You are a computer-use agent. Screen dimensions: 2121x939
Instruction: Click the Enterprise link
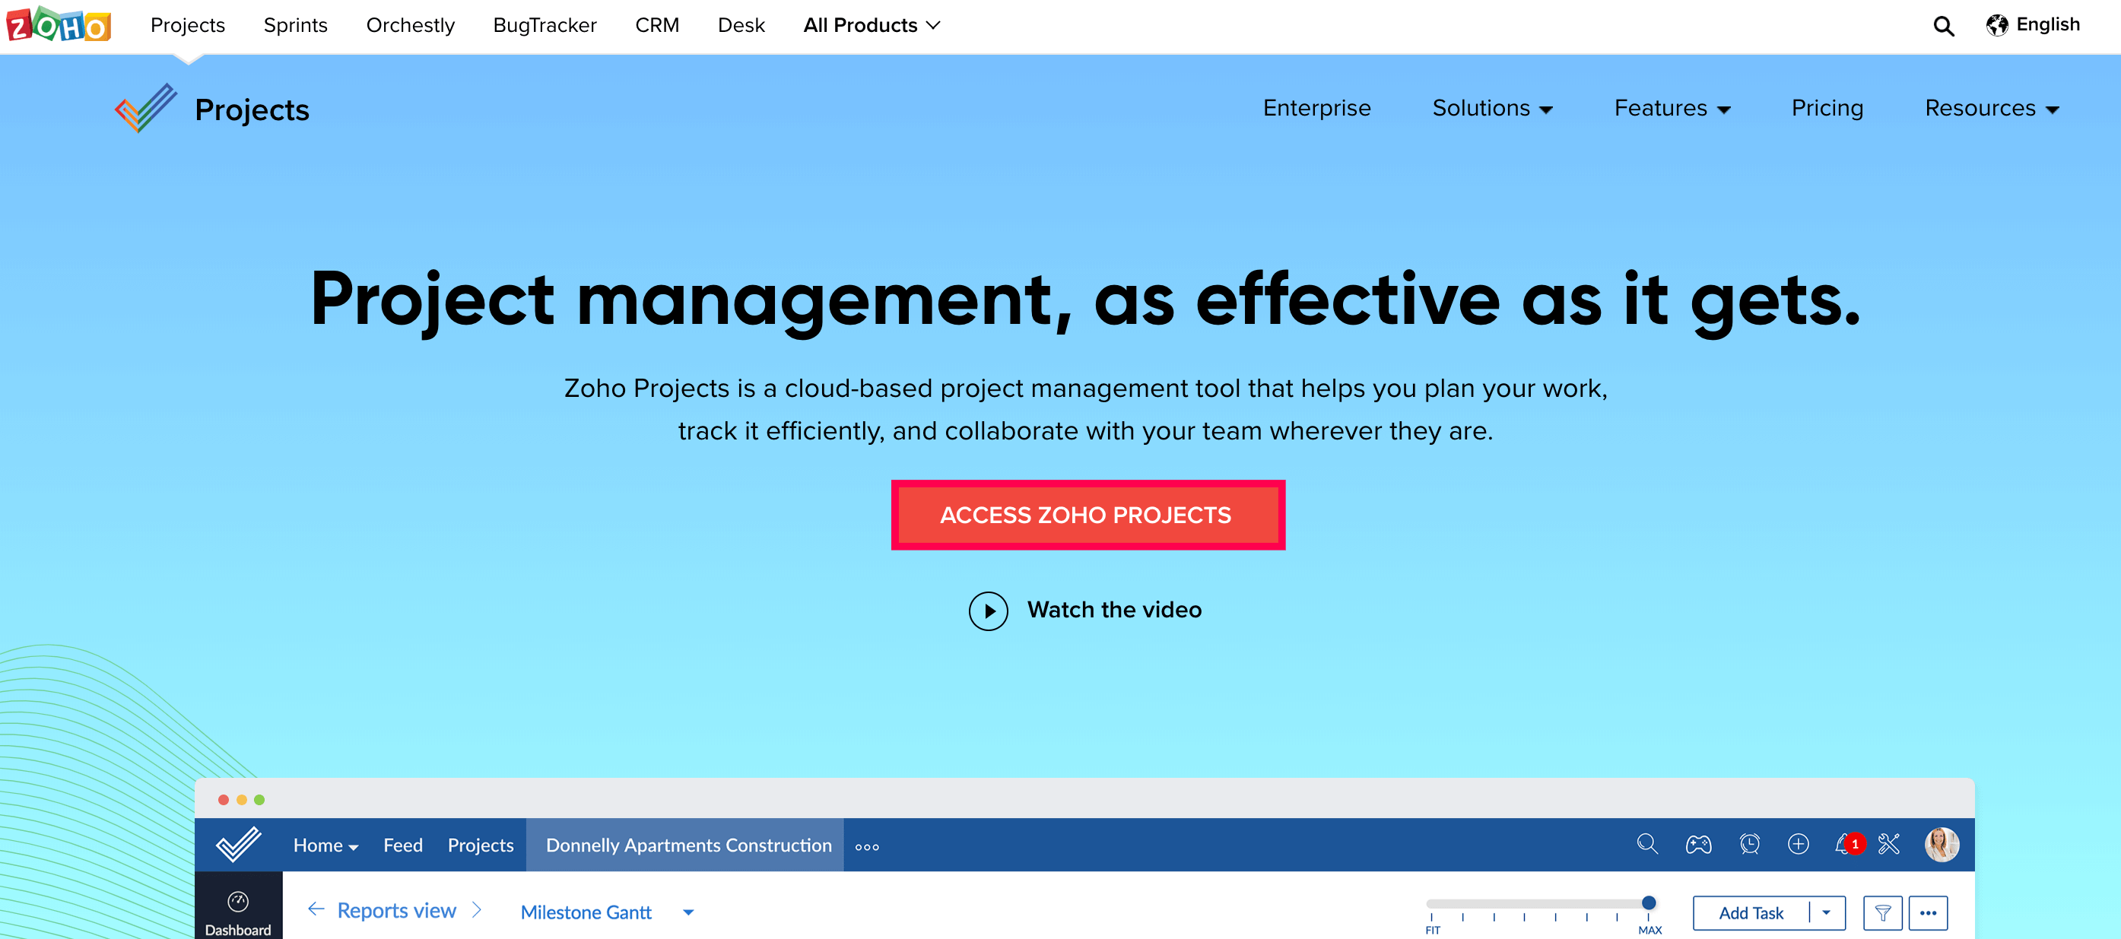(1316, 109)
